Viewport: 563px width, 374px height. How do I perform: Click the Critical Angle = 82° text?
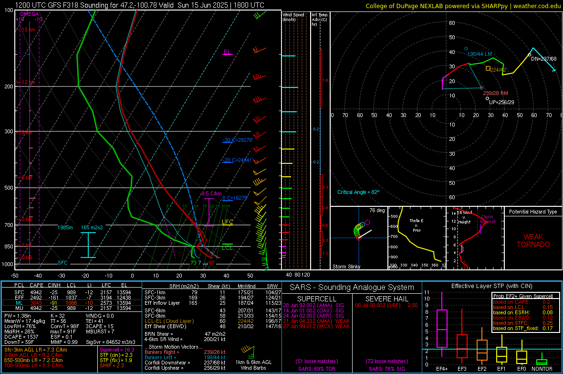(358, 192)
